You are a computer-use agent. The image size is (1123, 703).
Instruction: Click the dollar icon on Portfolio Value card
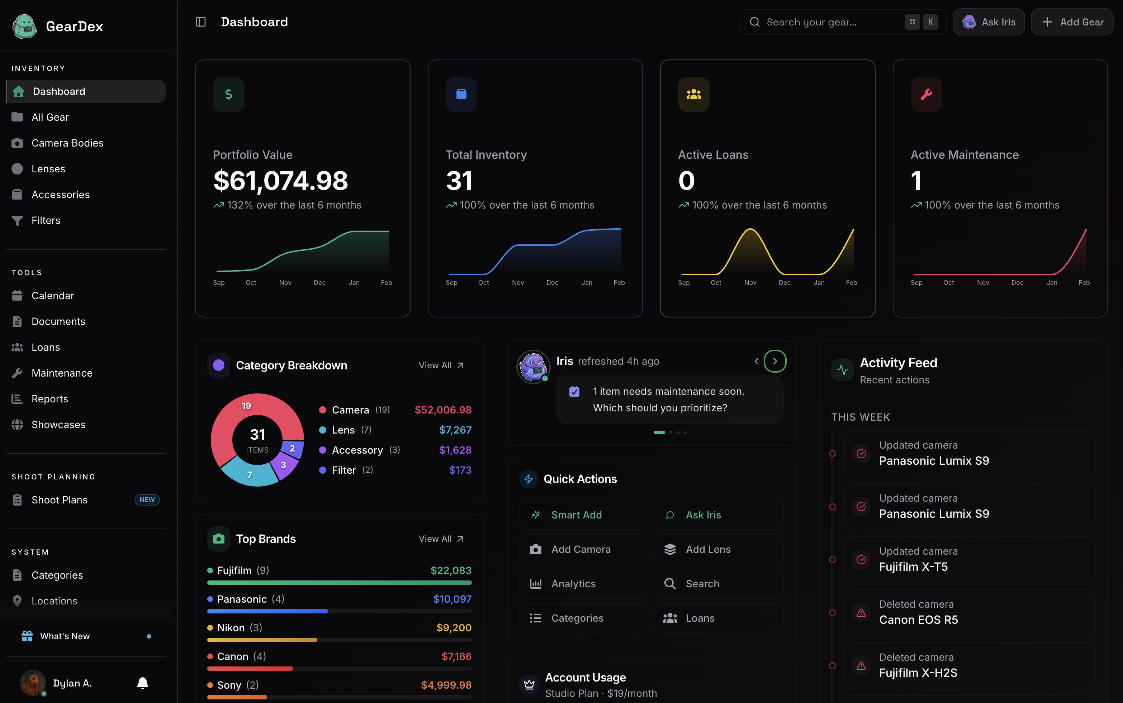pyautogui.click(x=228, y=94)
